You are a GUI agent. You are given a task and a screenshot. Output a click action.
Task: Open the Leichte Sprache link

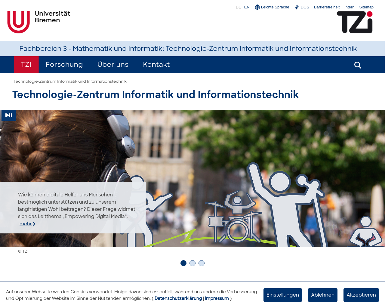(x=275, y=7)
